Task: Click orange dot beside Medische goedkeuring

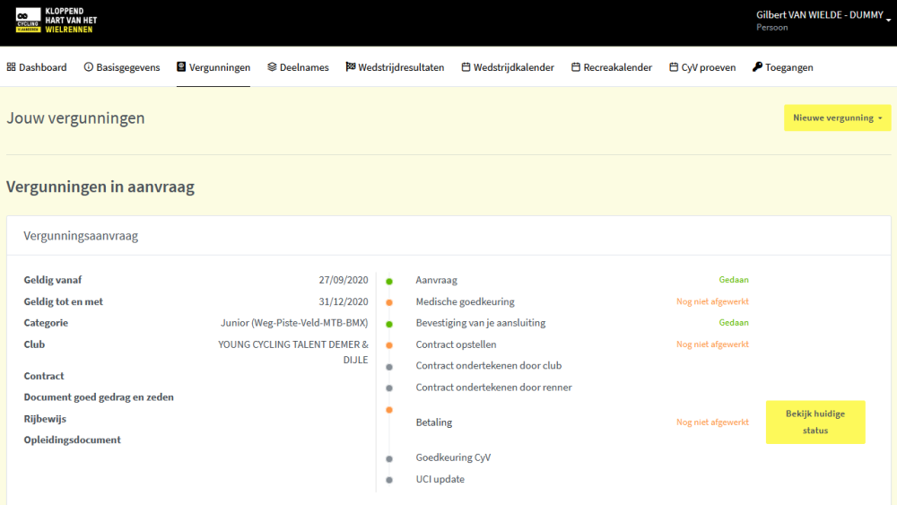Action: tap(389, 302)
